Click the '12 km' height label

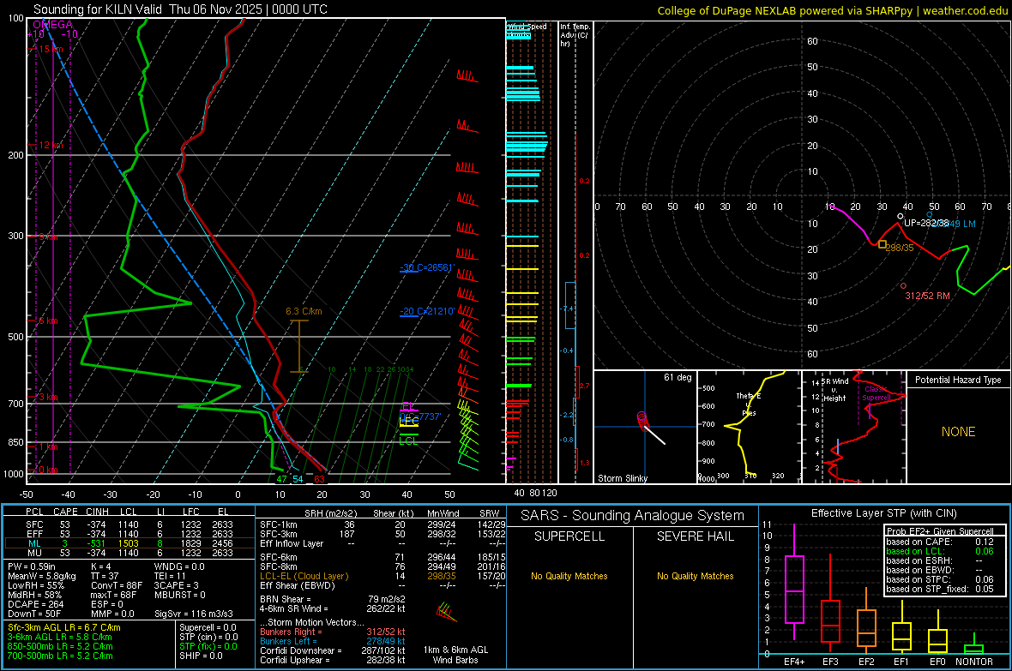coord(51,145)
